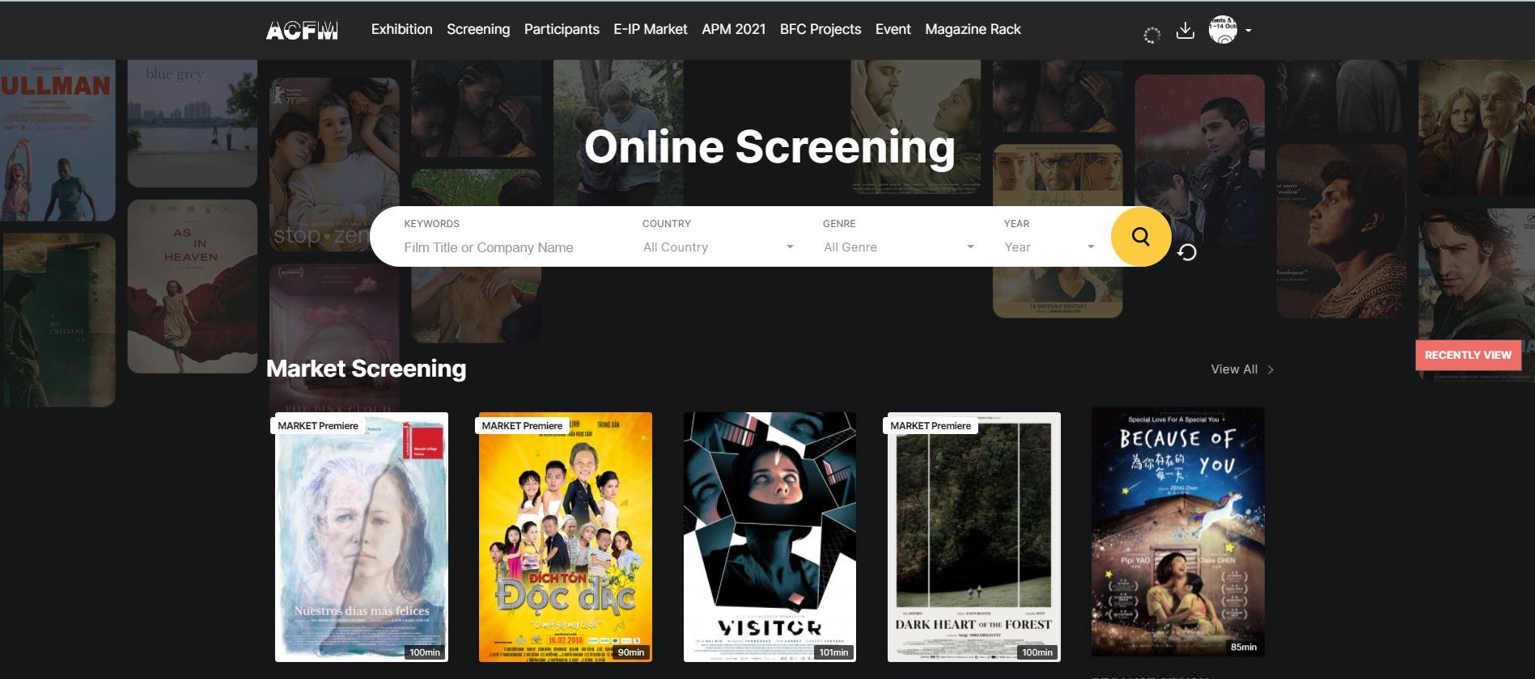Click the ACFM logo

click(x=302, y=30)
